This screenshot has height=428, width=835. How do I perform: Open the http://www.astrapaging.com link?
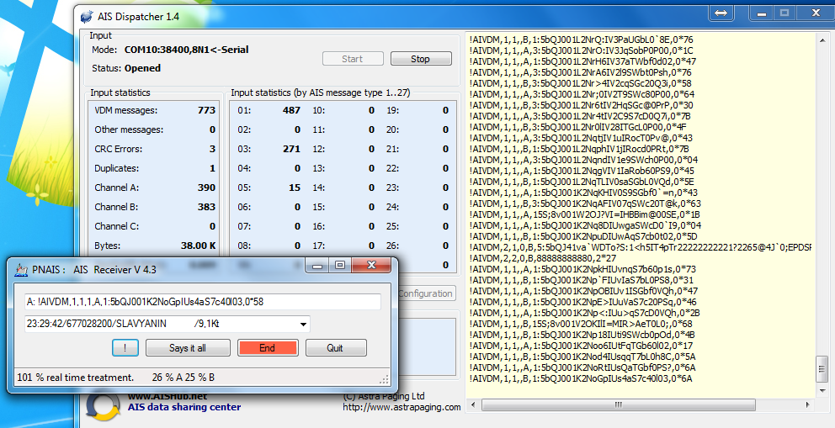(x=402, y=407)
